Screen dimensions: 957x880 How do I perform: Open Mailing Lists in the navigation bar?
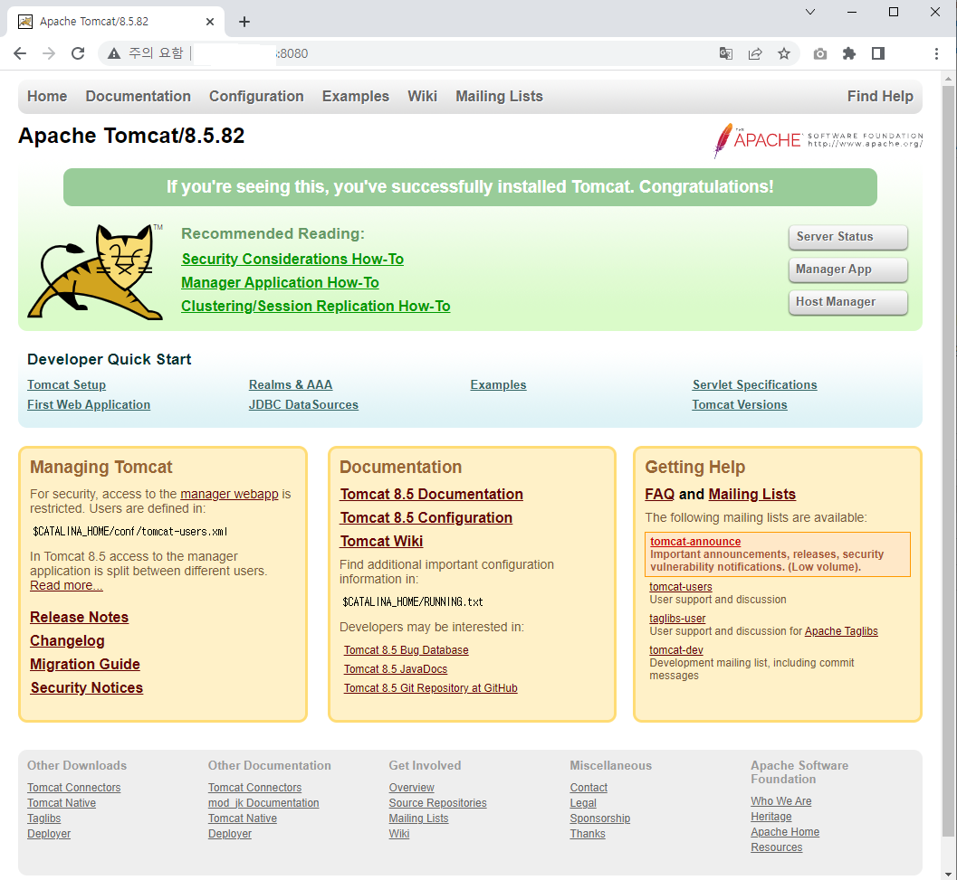(499, 97)
